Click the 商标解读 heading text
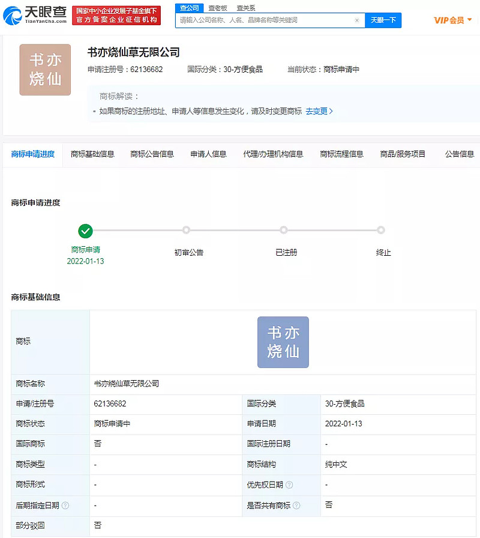Screen dimensions: 480x538 [x=119, y=97]
